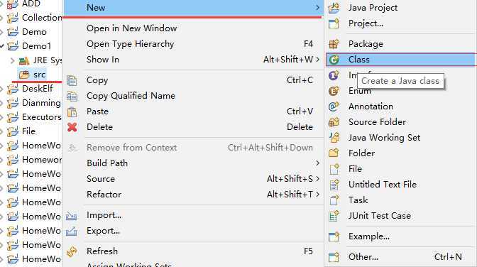Select the Source Folder icon
Screen dimensions: 477x267
pyautogui.click(x=334, y=122)
